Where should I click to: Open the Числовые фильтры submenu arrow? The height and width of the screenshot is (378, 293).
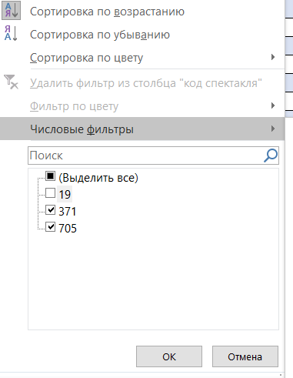click(273, 129)
